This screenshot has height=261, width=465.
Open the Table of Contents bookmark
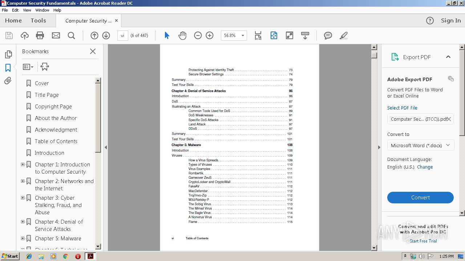pyautogui.click(x=56, y=141)
